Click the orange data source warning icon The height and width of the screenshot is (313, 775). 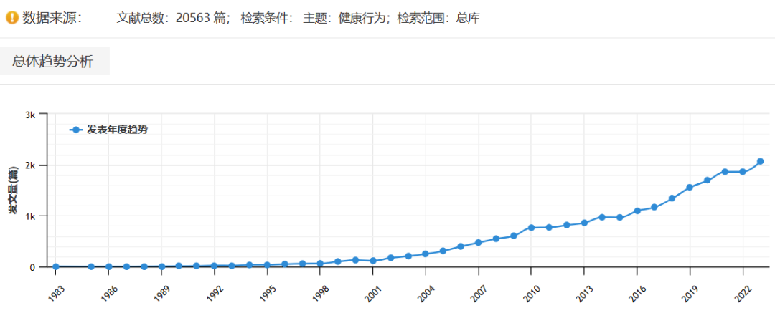[x=12, y=19]
